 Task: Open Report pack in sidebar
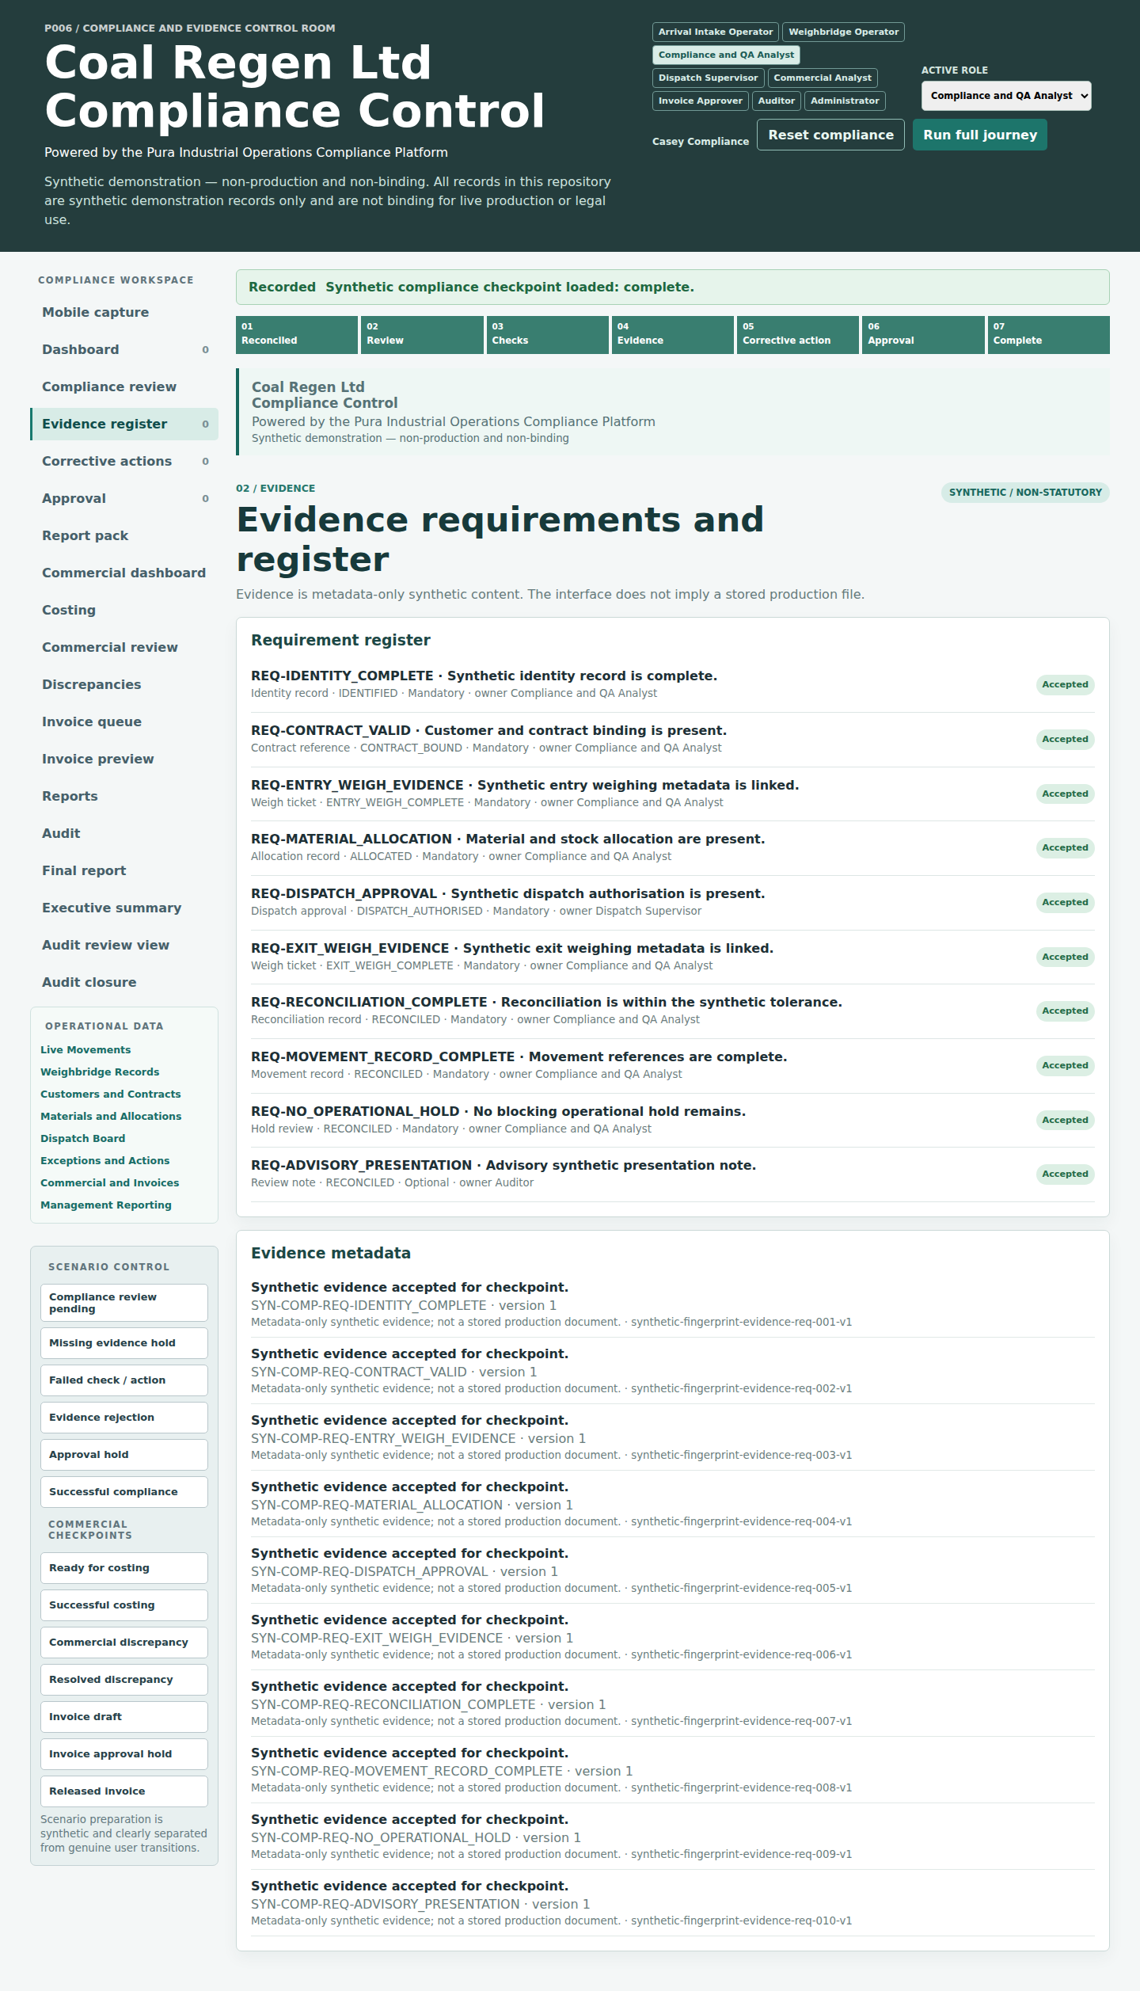tap(124, 535)
